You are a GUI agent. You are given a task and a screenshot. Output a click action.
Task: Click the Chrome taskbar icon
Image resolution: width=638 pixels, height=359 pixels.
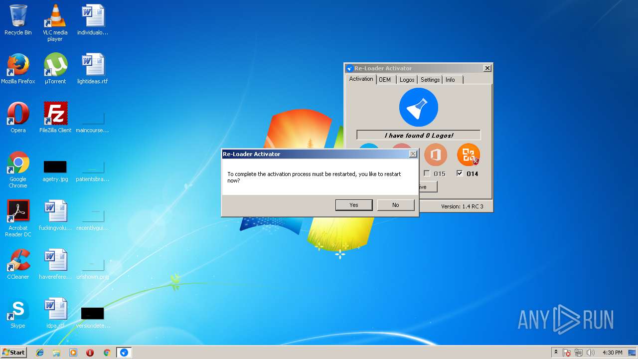107,353
